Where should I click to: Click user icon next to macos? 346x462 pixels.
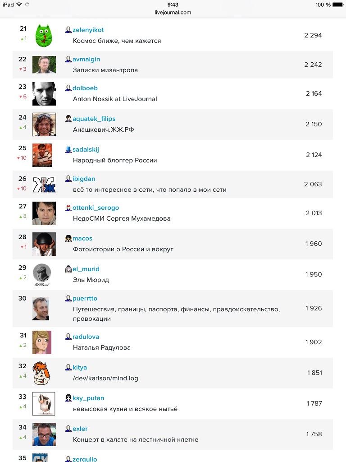tap(68, 238)
